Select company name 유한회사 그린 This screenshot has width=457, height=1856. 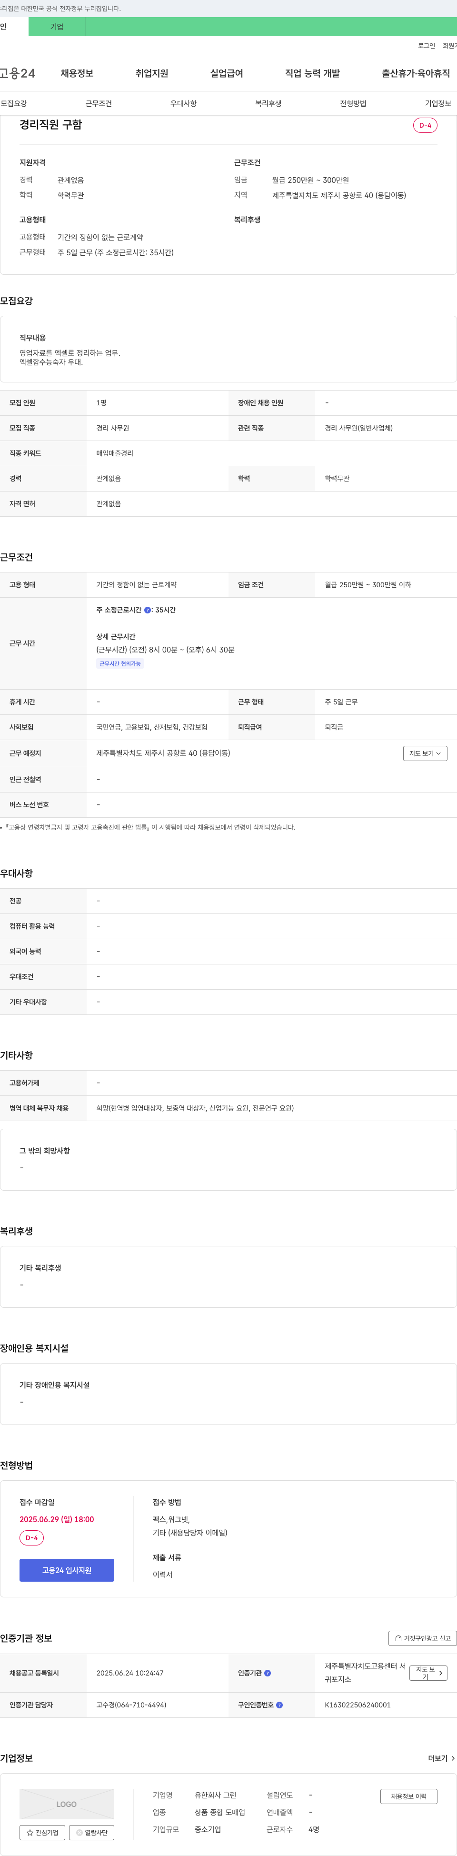click(215, 1796)
